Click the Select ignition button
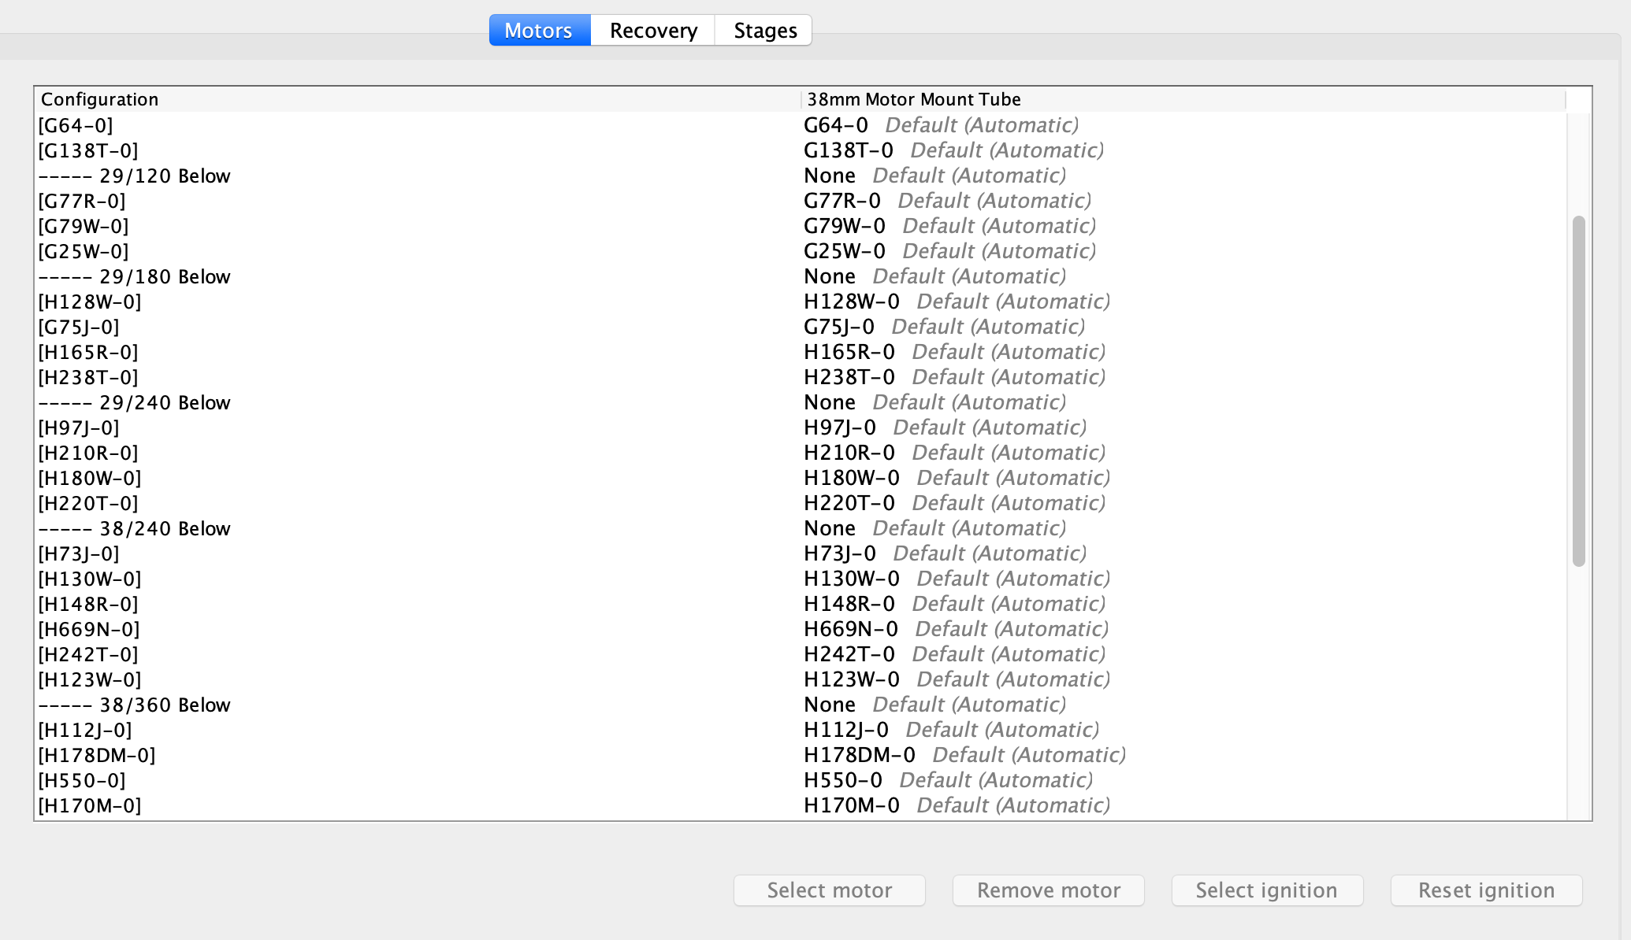 pyautogui.click(x=1266, y=890)
